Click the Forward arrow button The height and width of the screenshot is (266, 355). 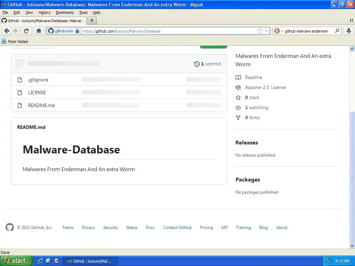click(16, 31)
